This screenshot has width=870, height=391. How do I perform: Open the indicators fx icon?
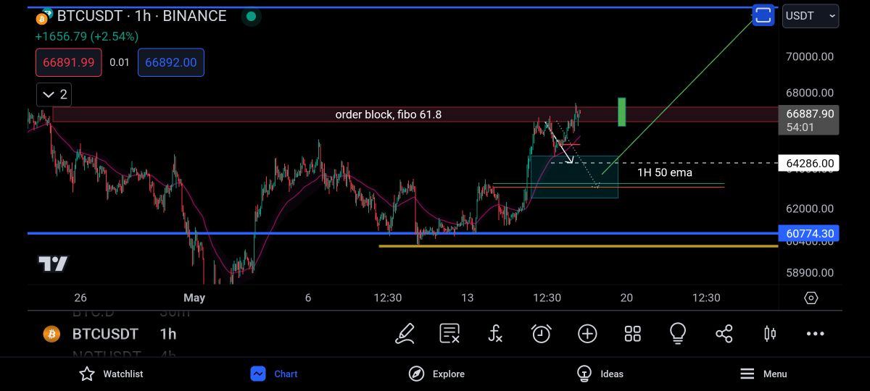pos(495,334)
